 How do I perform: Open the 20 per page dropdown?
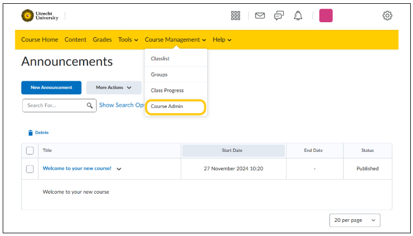(355, 220)
